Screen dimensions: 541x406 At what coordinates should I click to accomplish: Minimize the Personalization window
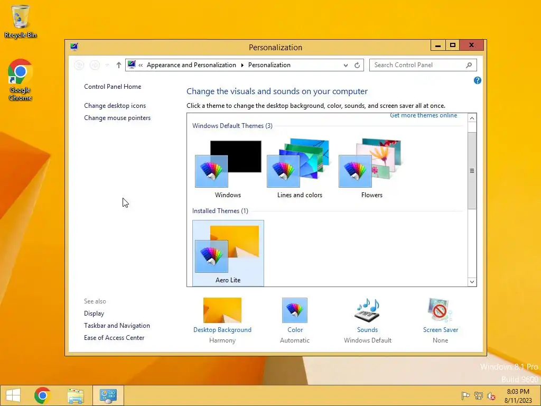click(438, 45)
